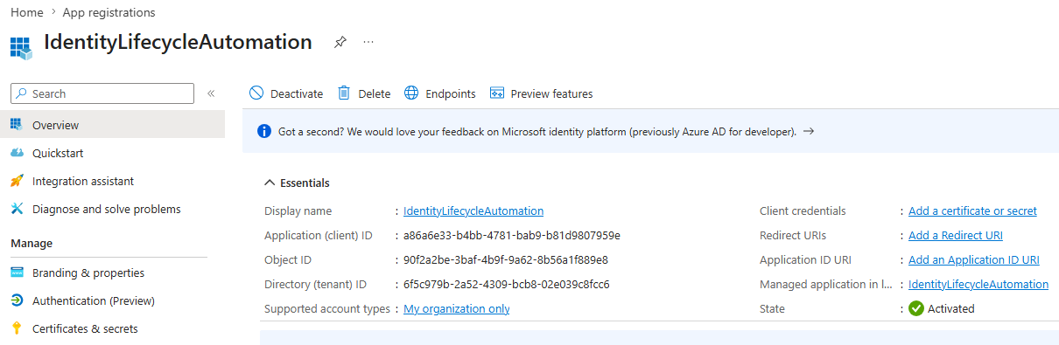This screenshot has height=345, width=1059.
Task: Pin the app registration with pin icon
Action: click(340, 42)
